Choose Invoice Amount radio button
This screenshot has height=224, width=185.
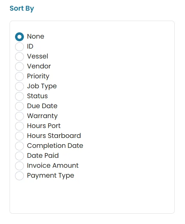tap(19, 166)
